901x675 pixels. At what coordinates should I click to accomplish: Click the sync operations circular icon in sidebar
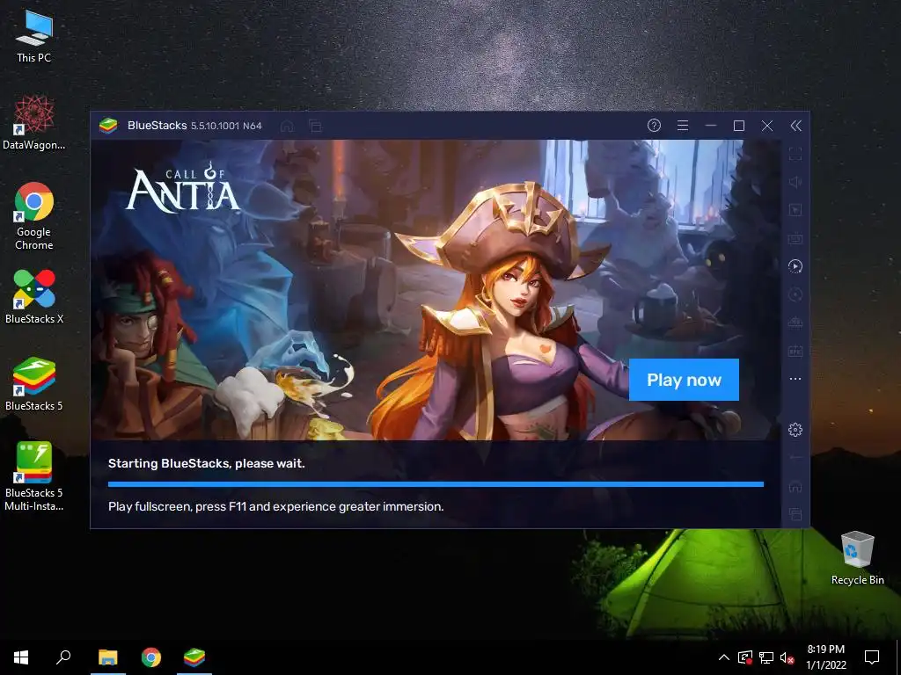tap(795, 294)
